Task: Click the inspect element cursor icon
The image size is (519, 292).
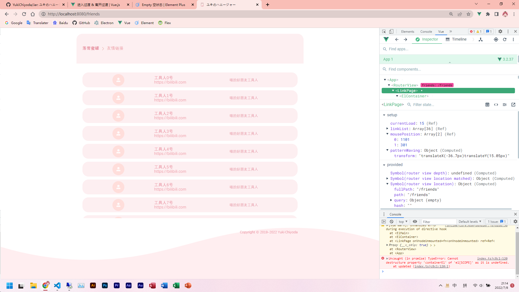Action: tap(384, 32)
